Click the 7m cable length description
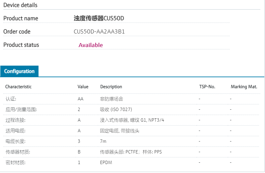 click(103, 141)
